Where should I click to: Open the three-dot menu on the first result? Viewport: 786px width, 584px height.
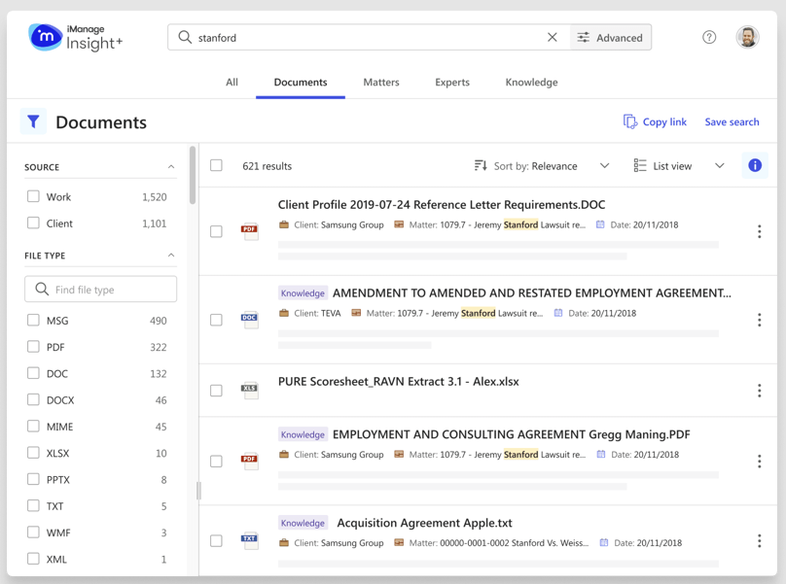[760, 231]
